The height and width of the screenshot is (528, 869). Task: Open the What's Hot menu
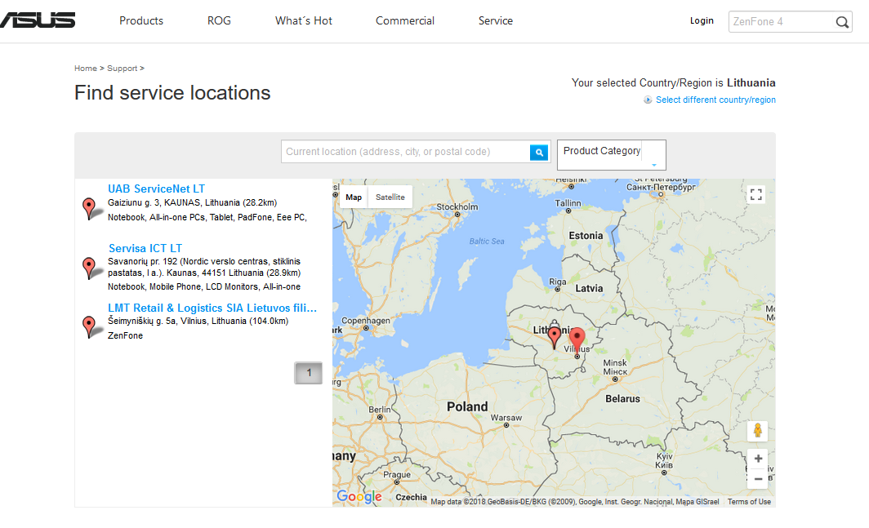click(x=304, y=21)
